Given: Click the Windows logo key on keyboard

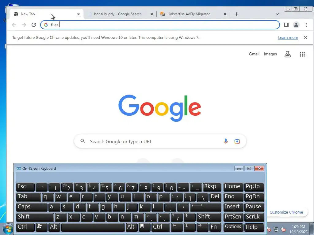Looking at the screenshot, I should coord(41,227).
